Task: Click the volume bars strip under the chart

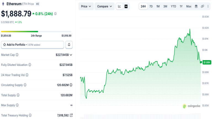Action: pos(141,116)
